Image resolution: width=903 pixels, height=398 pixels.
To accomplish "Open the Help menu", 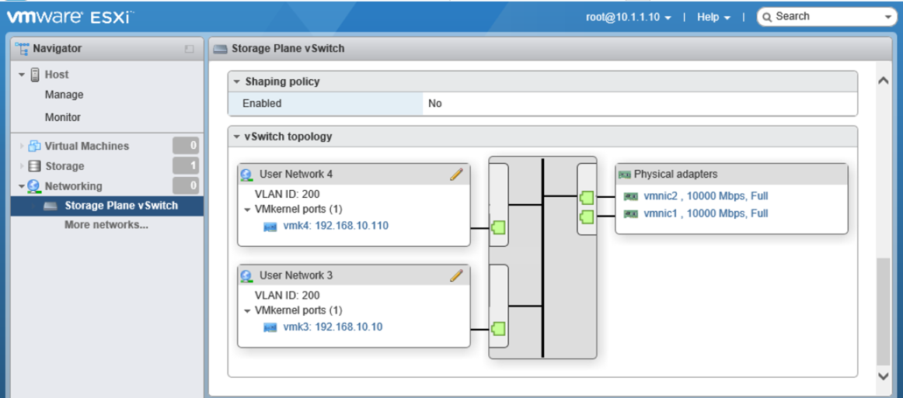I will point(713,17).
